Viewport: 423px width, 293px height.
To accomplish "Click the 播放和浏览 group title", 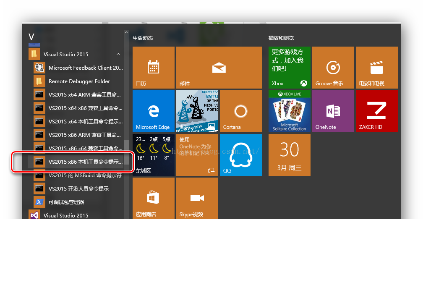I will click(281, 38).
